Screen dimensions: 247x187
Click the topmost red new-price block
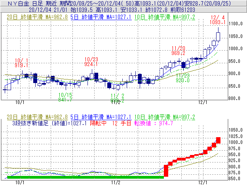click(x=218, y=140)
